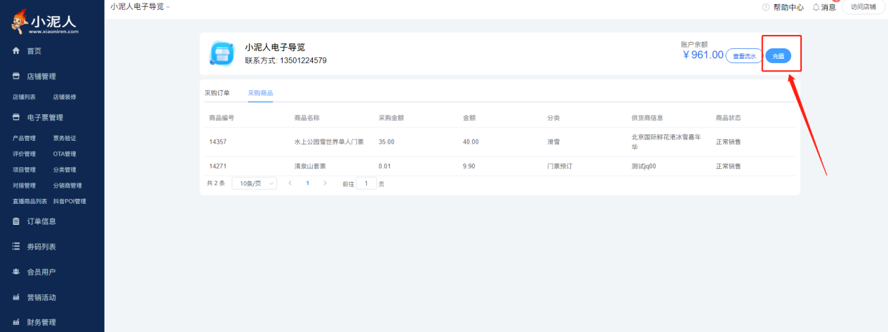Click the 券码列表 list icon
The image size is (888, 332).
[16, 247]
